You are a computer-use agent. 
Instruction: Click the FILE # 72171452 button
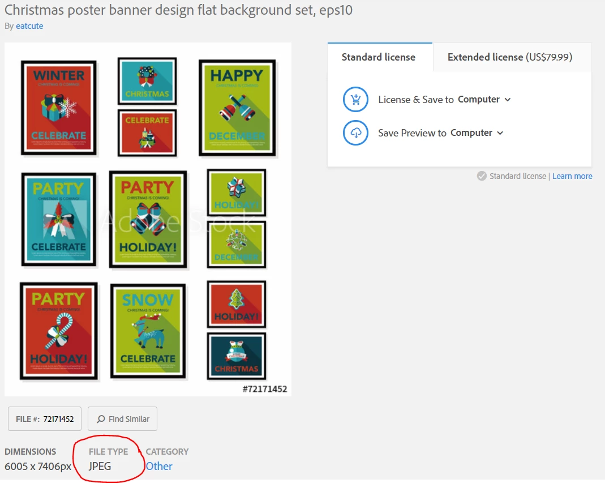click(45, 419)
